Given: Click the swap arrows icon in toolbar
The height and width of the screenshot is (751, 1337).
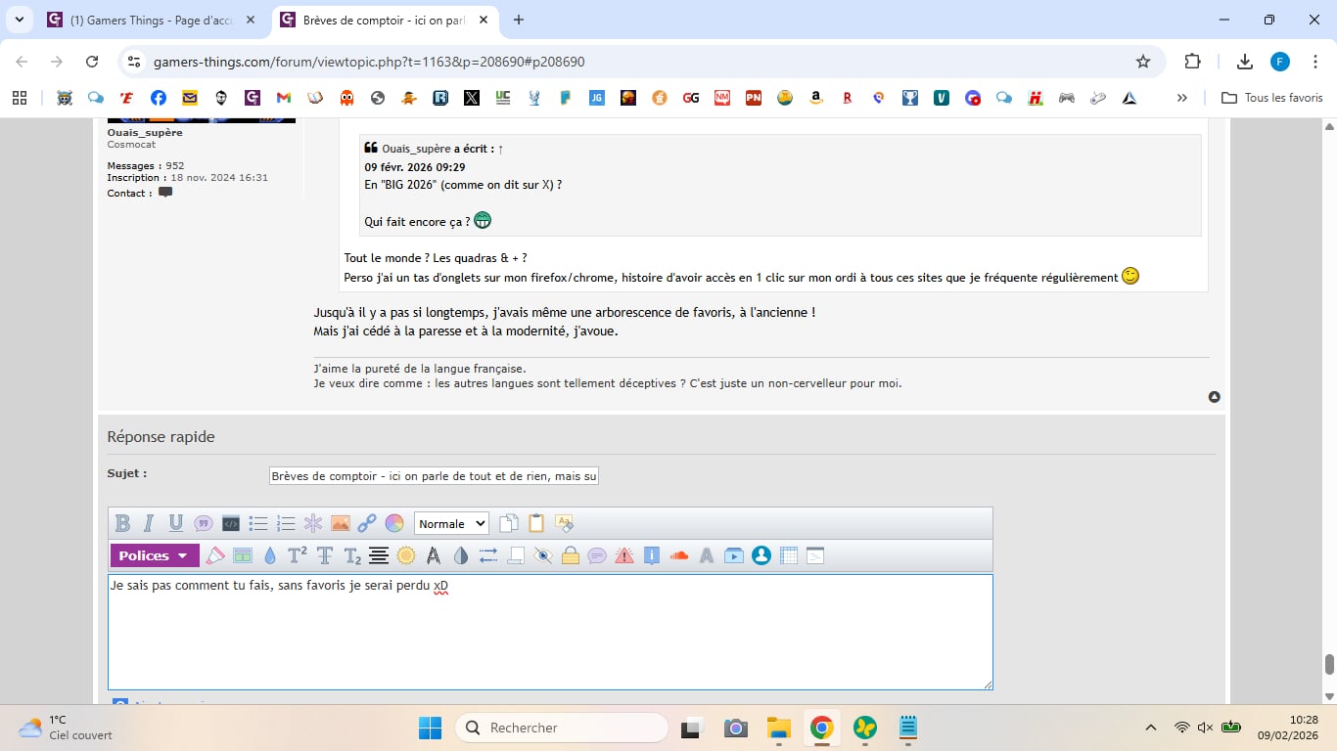Looking at the screenshot, I should [x=488, y=555].
